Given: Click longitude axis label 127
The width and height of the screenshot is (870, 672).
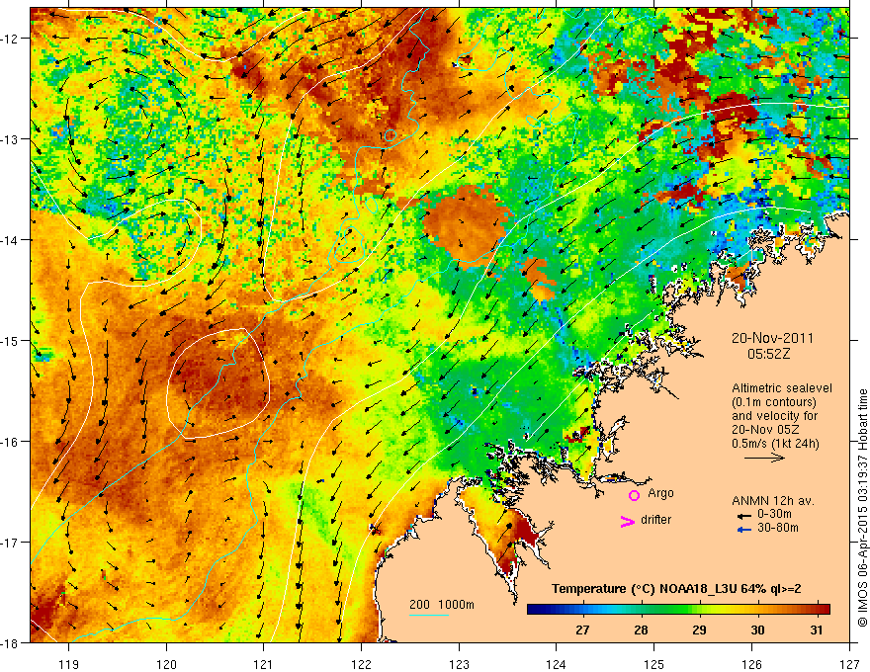Looking at the screenshot, I should tap(849, 664).
